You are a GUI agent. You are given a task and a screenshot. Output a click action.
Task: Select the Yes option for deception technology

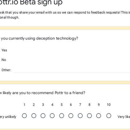[4, 50]
